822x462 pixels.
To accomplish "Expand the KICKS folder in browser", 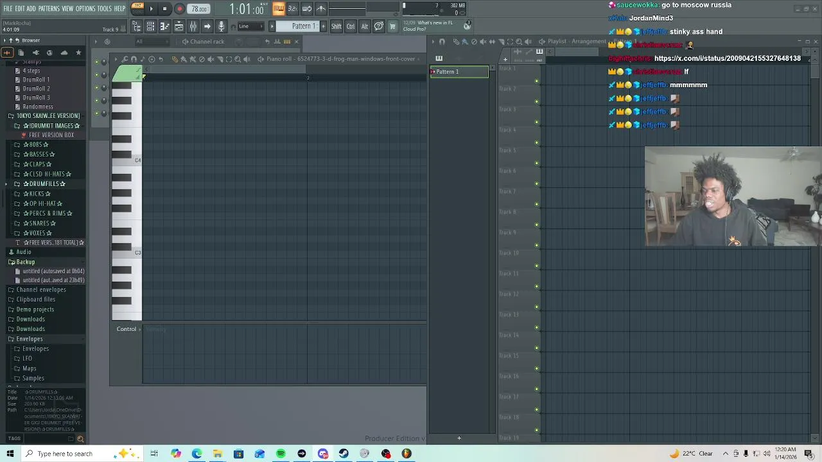I will [x=37, y=194].
